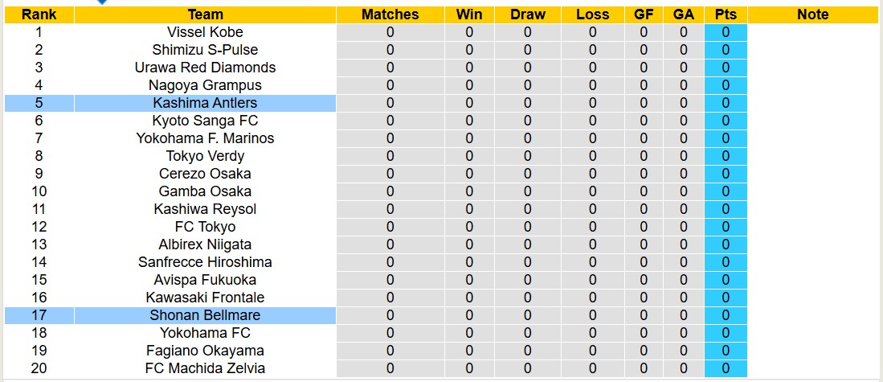883x382 pixels.
Task: Sort by the Matches column header
Action: coord(390,14)
